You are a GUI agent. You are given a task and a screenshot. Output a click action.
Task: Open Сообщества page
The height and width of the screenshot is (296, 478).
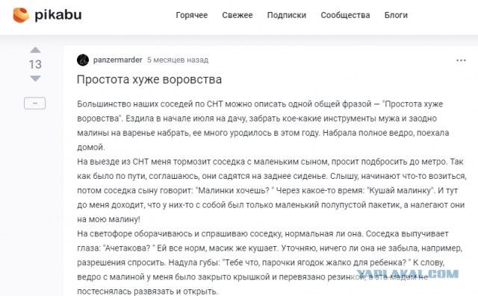click(345, 15)
